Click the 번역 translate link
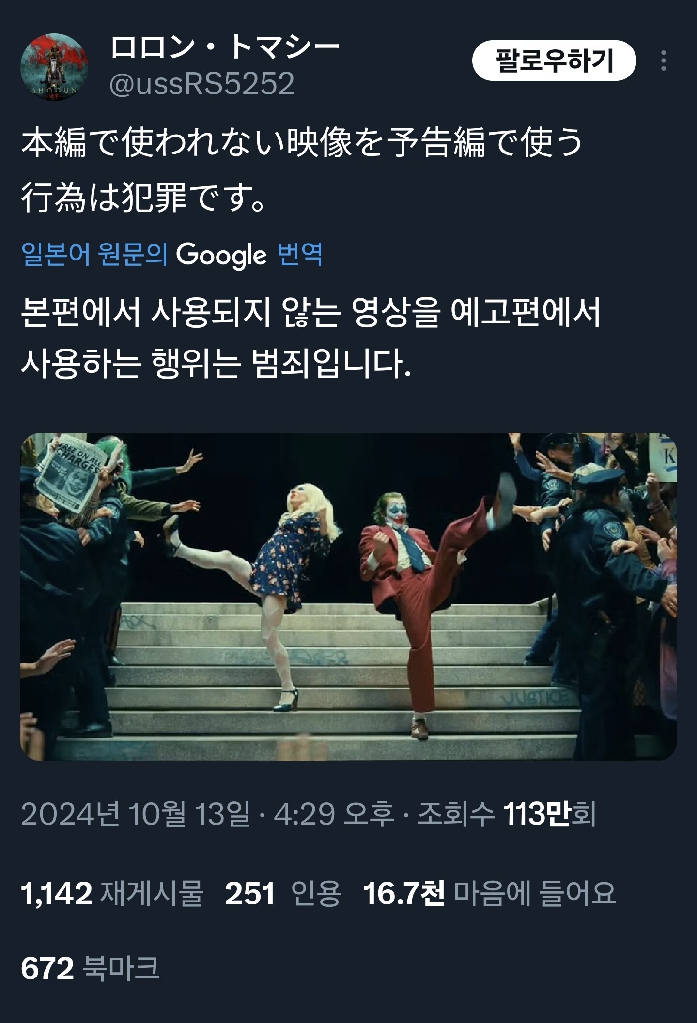 click(300, 254)
